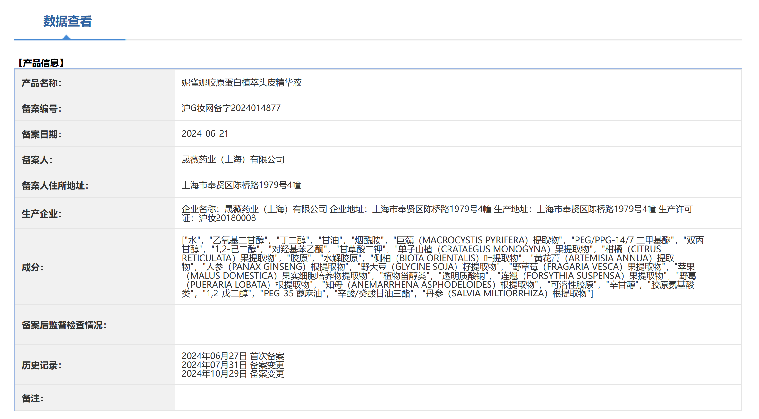Click the 备案日期 row label

(41, 134)
